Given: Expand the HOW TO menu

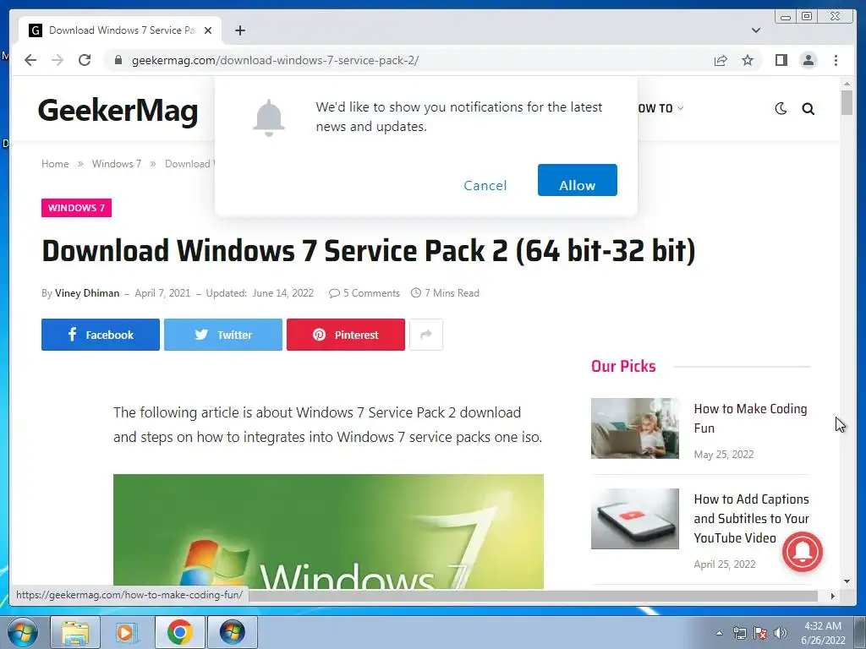Looking at the screenshot, I should click(660, 108).
